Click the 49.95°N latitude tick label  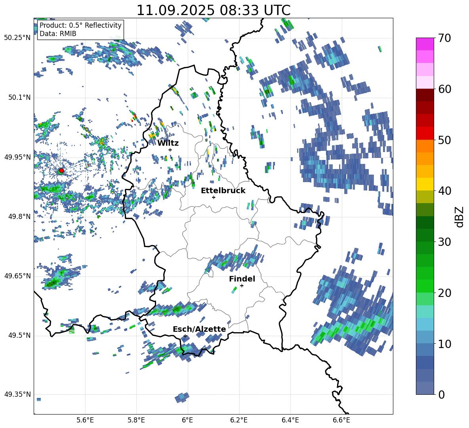click(x=17, y=157)
